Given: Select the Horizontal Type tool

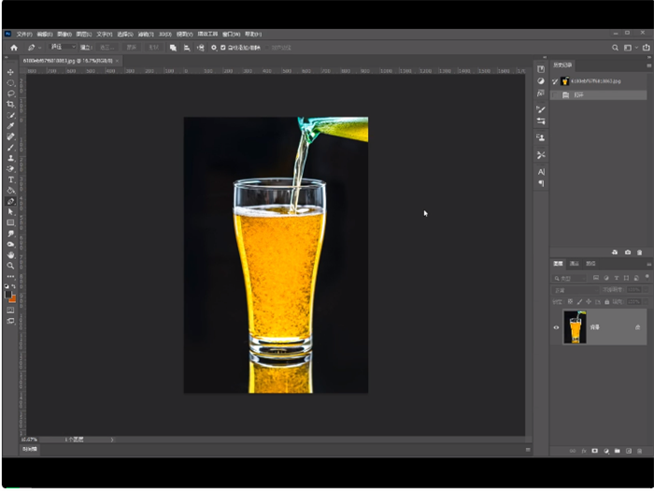Looking at the screenshot, I should click(x=11, y=180).
